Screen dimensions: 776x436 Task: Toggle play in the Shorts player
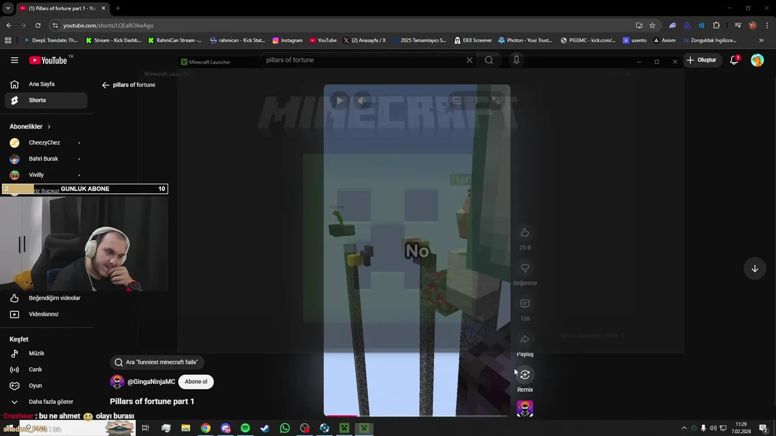[339, 101]
